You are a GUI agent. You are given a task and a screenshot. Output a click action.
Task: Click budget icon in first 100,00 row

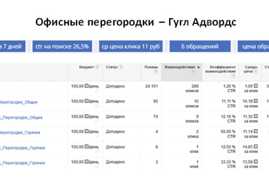(x=86, y=86)
